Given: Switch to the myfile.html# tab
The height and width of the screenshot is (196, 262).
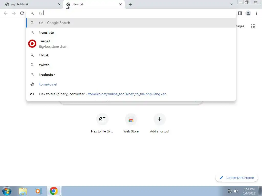Looking at the screenshot, I should point(32,4).
